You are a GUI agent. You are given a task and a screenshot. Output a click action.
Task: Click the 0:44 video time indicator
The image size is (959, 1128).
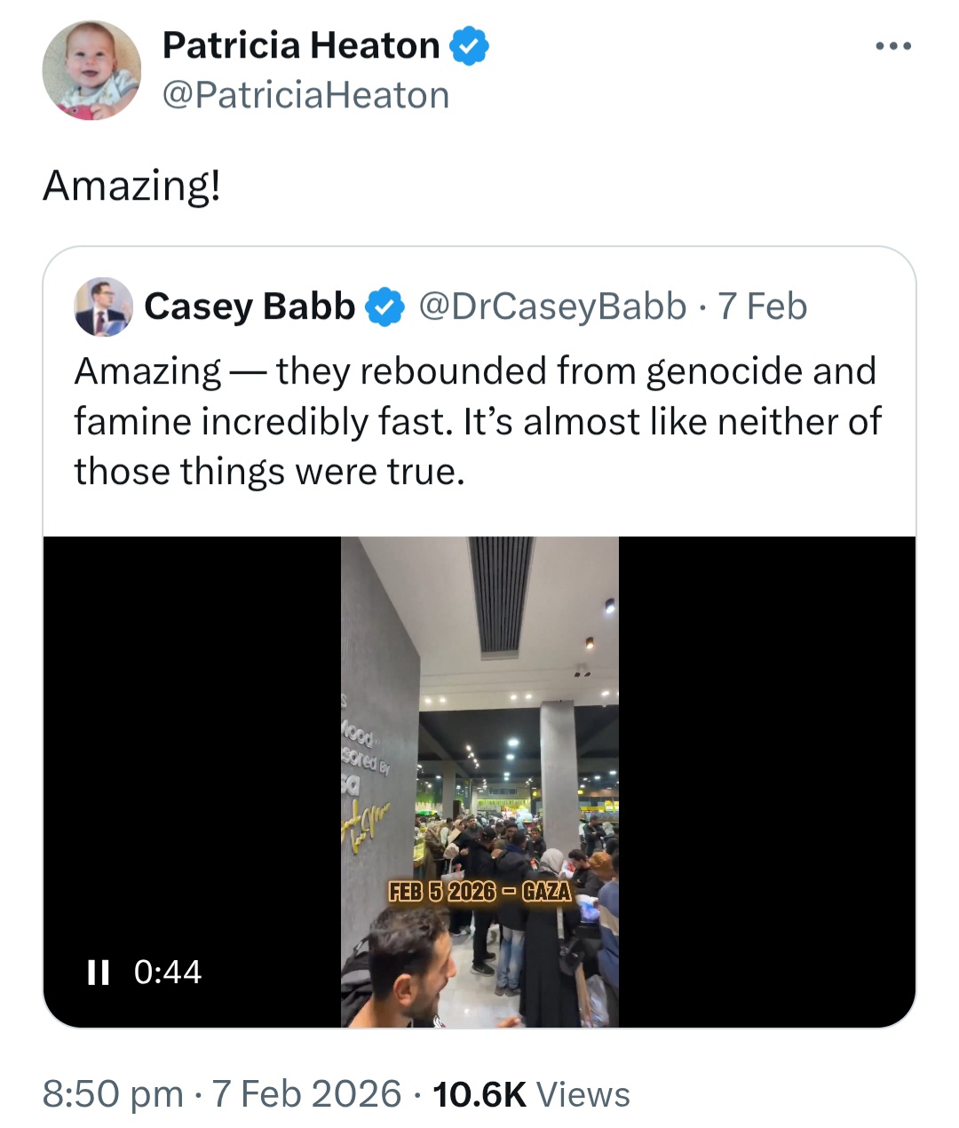[x=168, y=973]
